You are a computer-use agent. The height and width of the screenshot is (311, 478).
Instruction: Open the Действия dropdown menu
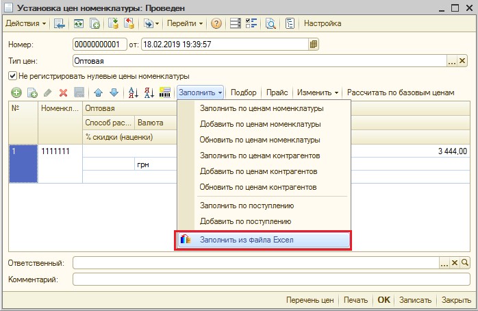pyautogui.click(x=26, y=23)
